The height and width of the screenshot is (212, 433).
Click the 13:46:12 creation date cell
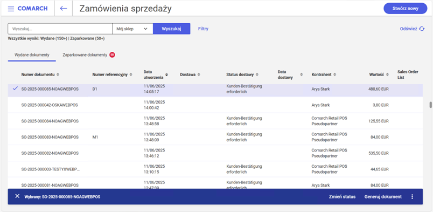click(155, 153)
